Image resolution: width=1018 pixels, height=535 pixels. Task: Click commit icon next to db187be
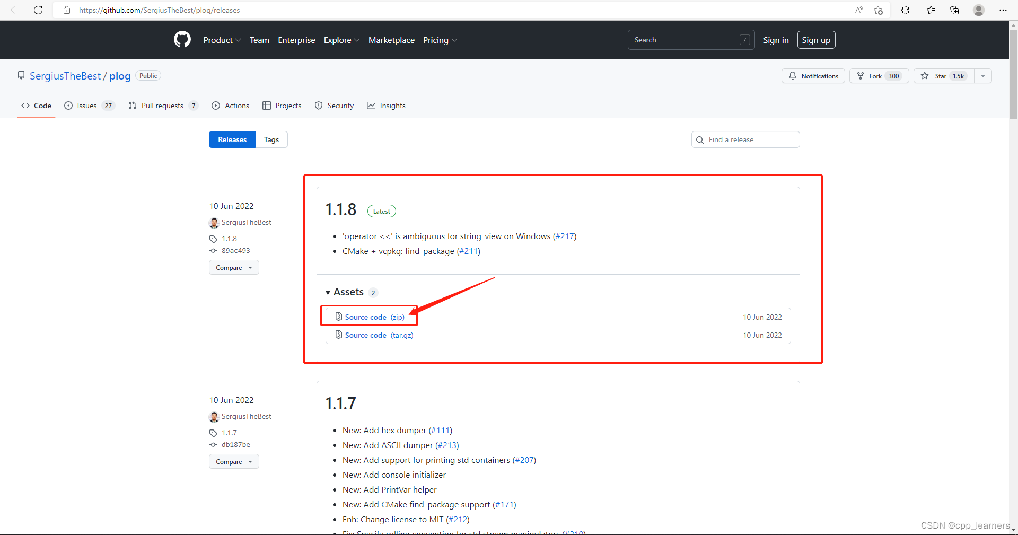(213, 445)
